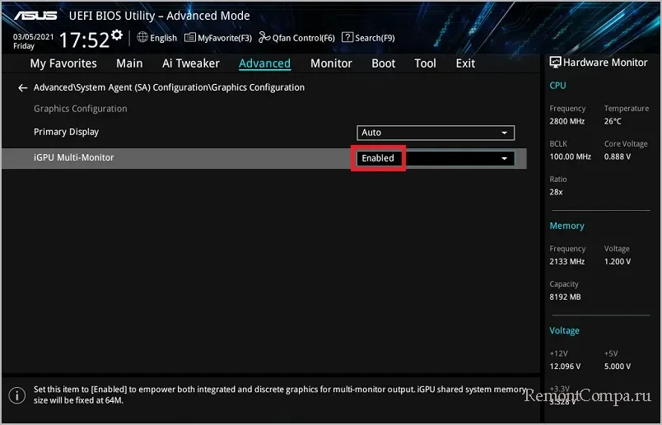This screenshot has width=662, height=425.
Task: Switch to the Boot tab
Action: tap(384, 63)
